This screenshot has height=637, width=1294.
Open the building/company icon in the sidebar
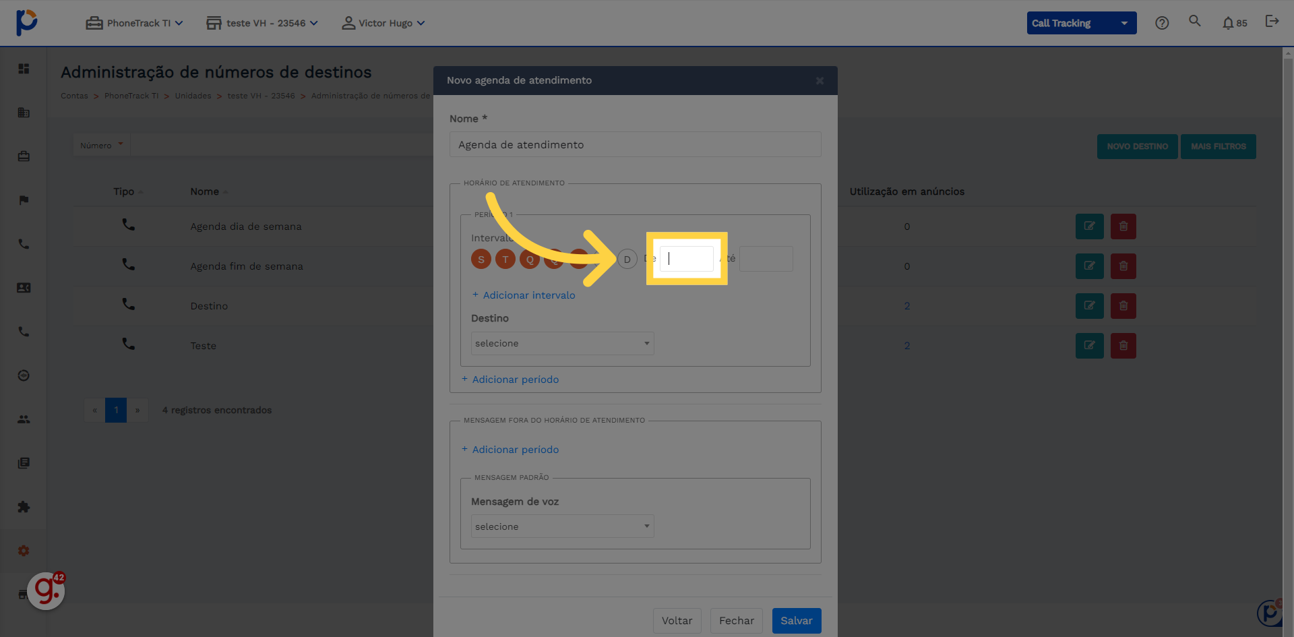tap(24, 113)
